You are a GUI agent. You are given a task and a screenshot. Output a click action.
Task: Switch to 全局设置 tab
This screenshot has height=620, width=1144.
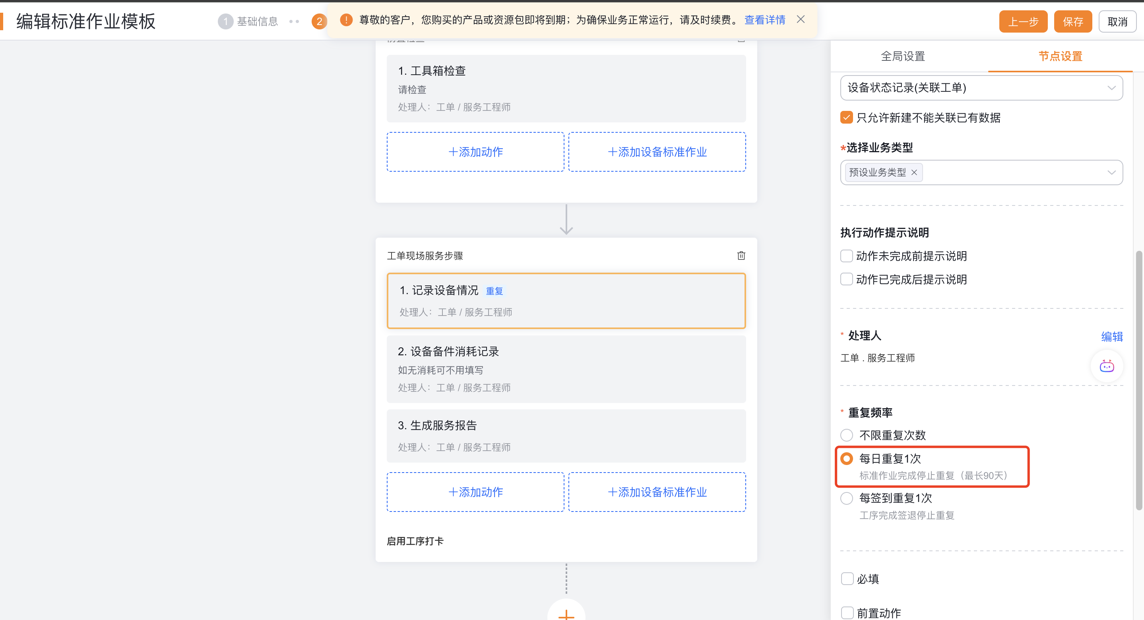902,56
